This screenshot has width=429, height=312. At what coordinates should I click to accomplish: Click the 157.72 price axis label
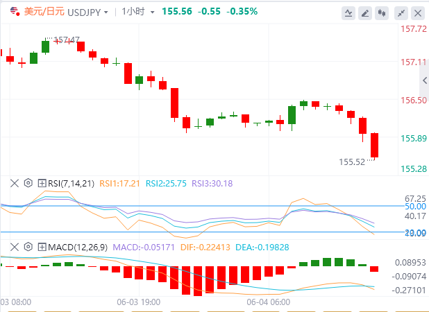[414, 28]
